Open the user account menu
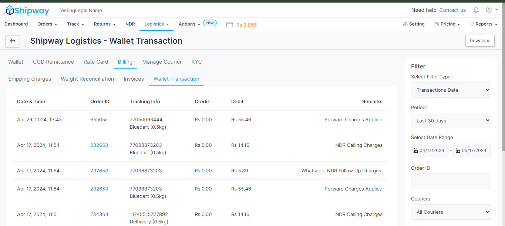Image resolution: width=505 pixels, height=226 pixels. pos(492,10)
